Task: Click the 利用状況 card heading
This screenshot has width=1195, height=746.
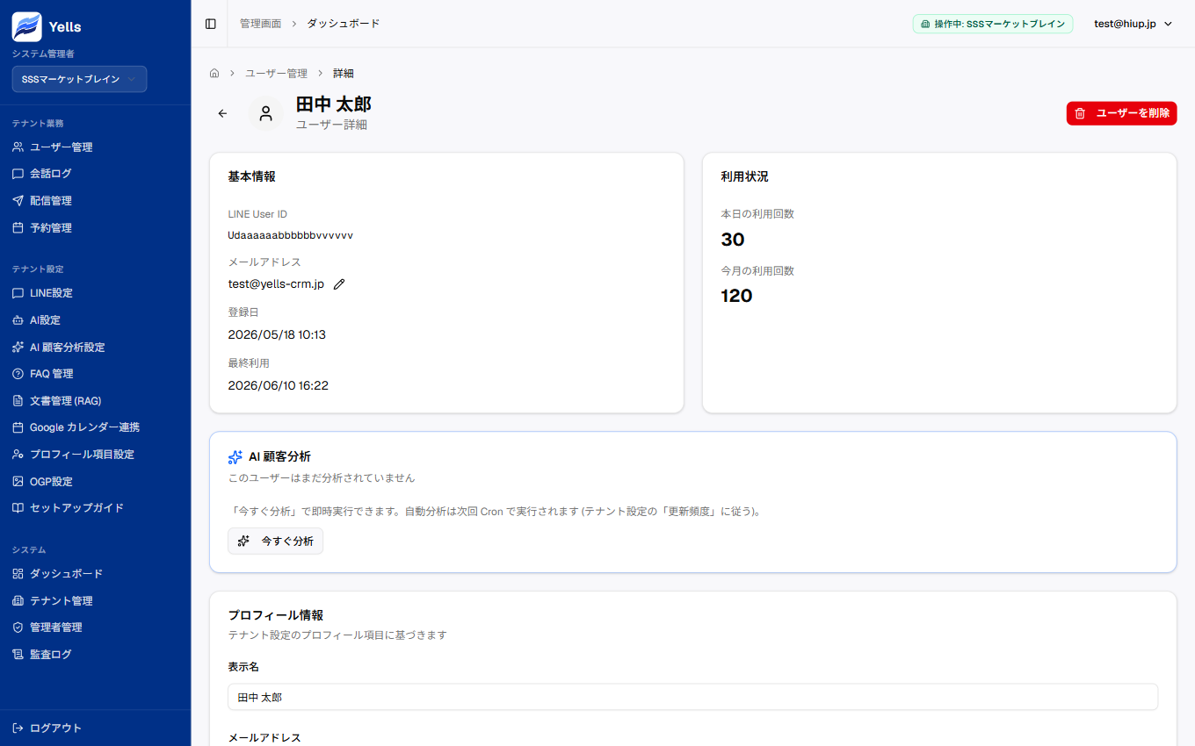Action: click(x=744, y=176)
